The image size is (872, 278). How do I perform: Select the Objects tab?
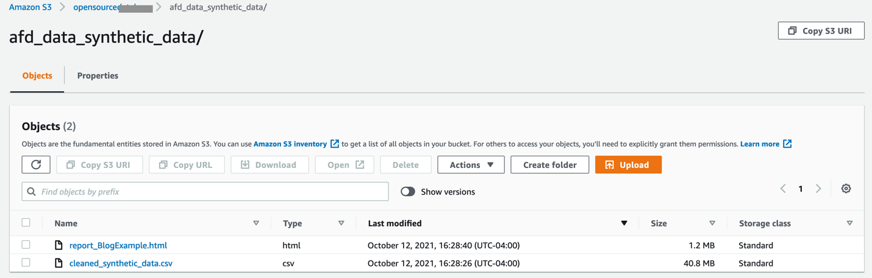click(37, 75)
